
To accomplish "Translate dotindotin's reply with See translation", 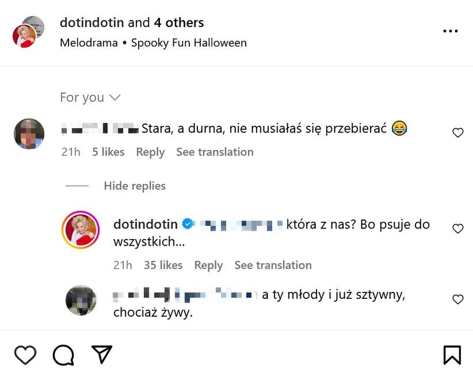I will [x=273, y=265].
